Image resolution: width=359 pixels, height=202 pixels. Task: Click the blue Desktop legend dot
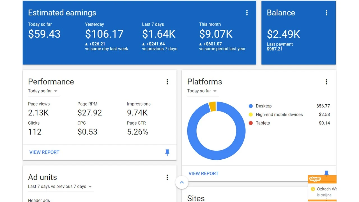pyautogui.click(x=251, y=106)
